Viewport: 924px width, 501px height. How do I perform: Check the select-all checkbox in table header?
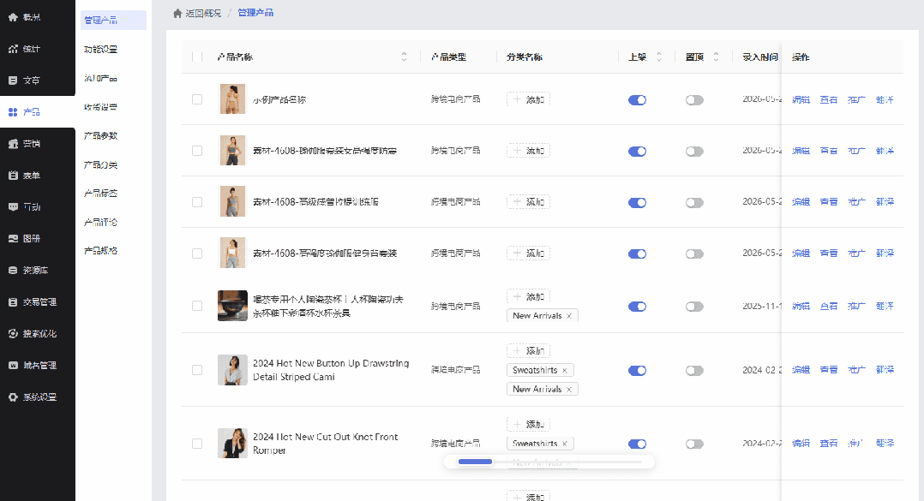197,57
